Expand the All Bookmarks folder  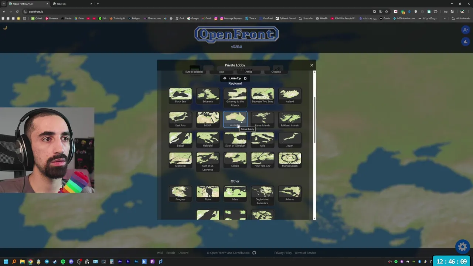click(462, 18)
